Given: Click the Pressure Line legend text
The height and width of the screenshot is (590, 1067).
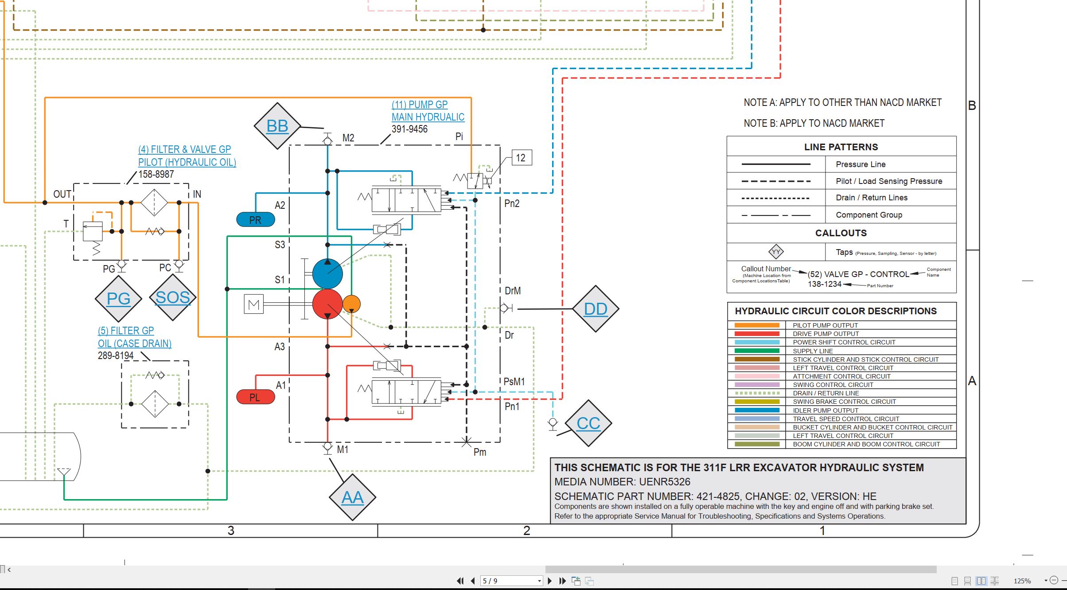Looking at the screenshot, I should click(861, 164).
